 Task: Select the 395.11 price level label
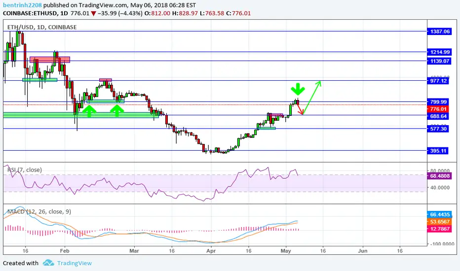coord(438,151)
